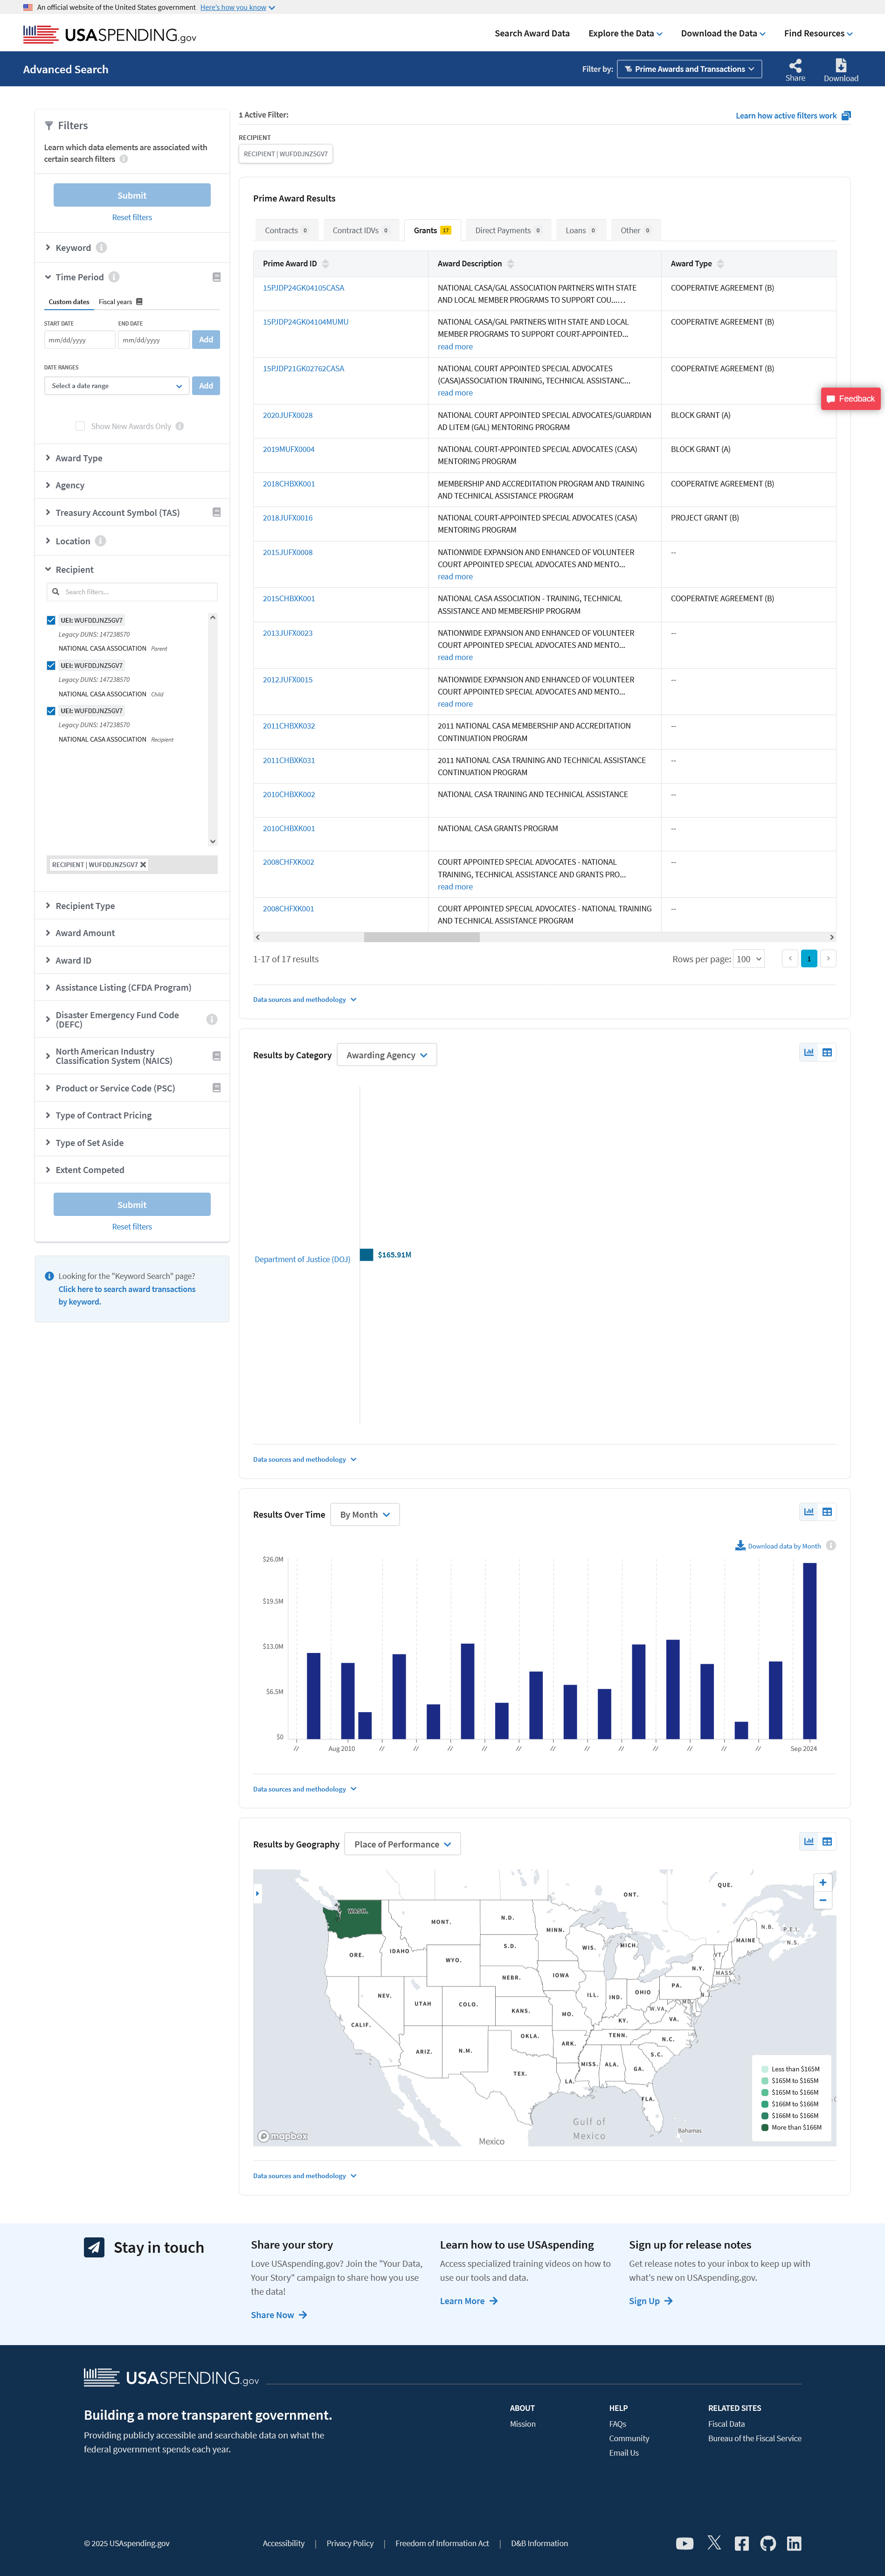Toggle Show New Awards Only checkbox
The height and width of the screenshot is (2576, 885).
pos(80,426)
